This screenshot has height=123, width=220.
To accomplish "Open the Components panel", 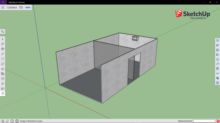I will (x=217, y=50).
